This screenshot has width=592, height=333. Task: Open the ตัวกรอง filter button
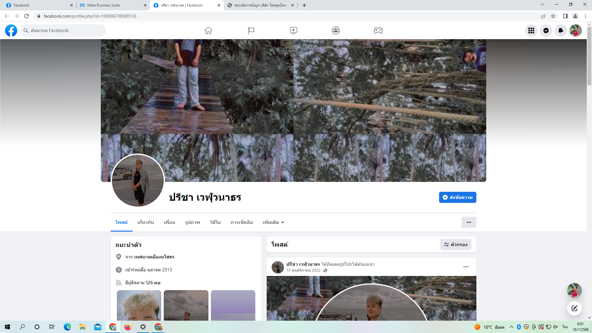[x=456, y=245]
